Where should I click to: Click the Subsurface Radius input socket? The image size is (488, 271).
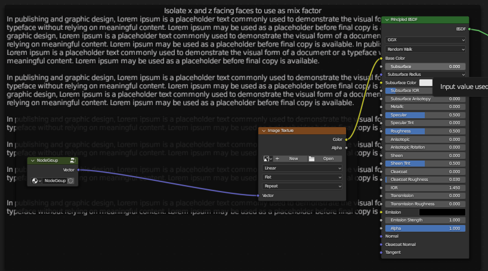(x=381, y=75)
